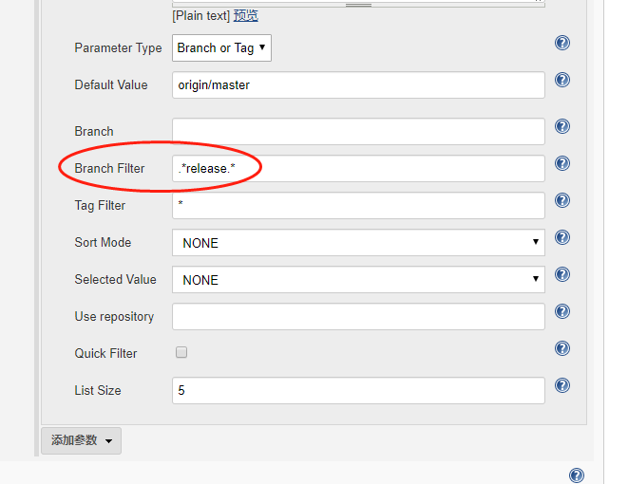The height and width of the screenshot is (484, 628).
Task: Enable the Quick Filter checkbox
Action: tap(181, 352)
